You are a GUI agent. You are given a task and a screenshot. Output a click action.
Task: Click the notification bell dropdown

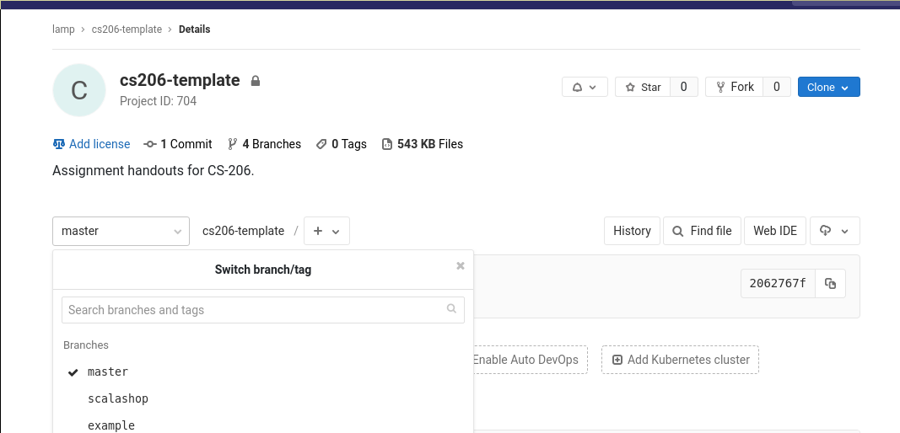click(x=585, y=87)
